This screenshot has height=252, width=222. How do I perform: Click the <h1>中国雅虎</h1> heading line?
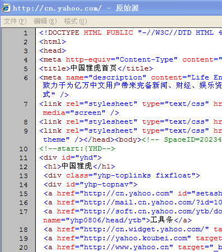[x=79, y=166]
